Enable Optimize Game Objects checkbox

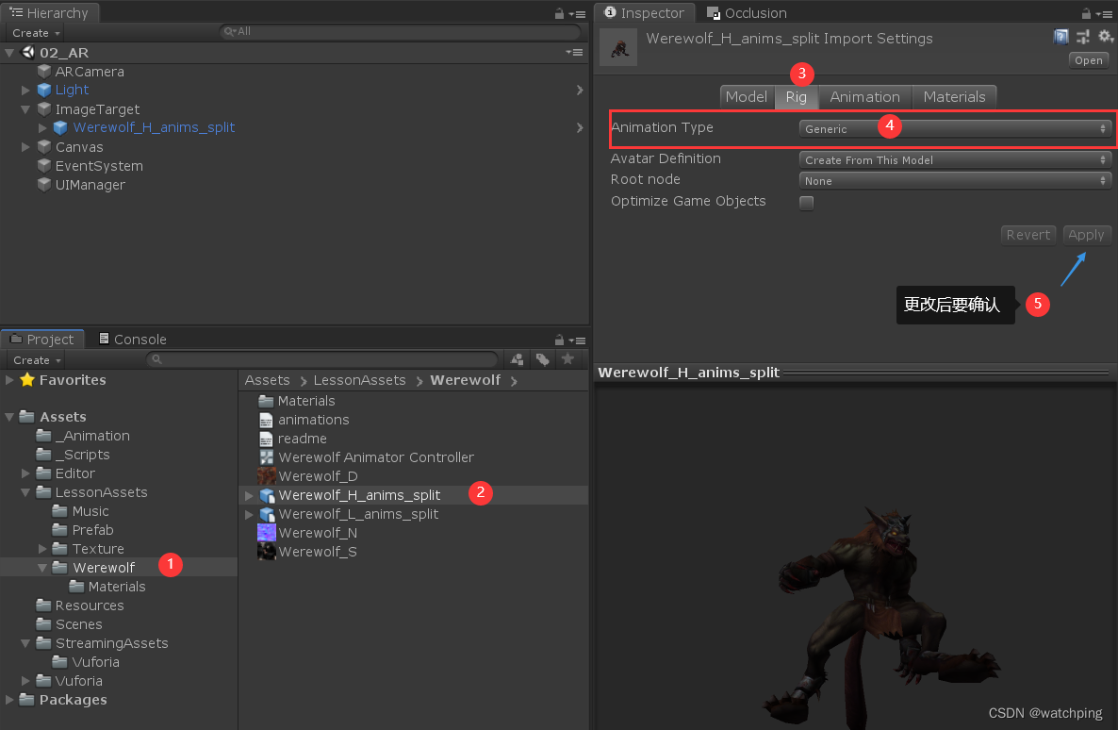point(806,203)
